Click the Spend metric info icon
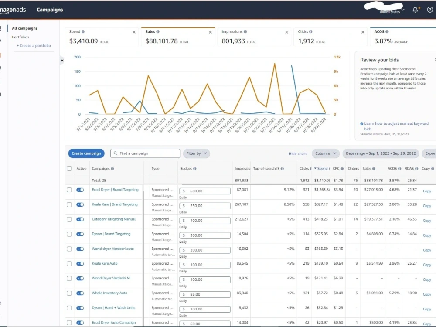Screen dimensions: 436x327 (83, 32)
